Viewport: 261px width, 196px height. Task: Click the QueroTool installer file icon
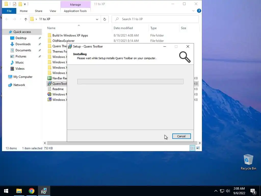point(49,83)
